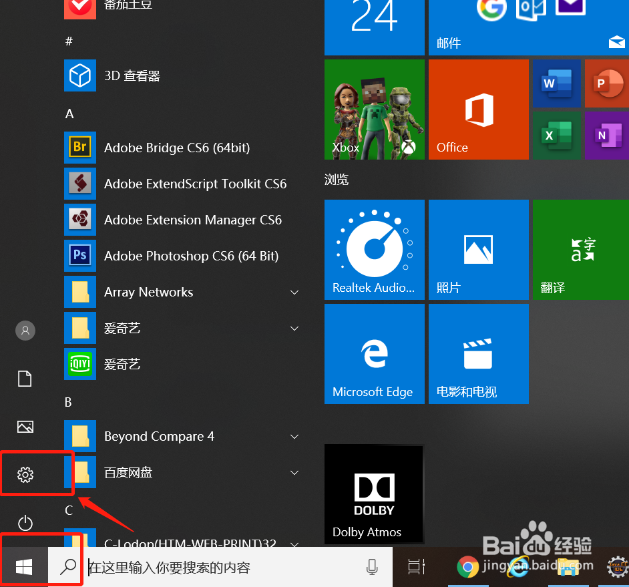Click the letter C group header
Viewport: 629px width, 587px height.
[69, 510]
